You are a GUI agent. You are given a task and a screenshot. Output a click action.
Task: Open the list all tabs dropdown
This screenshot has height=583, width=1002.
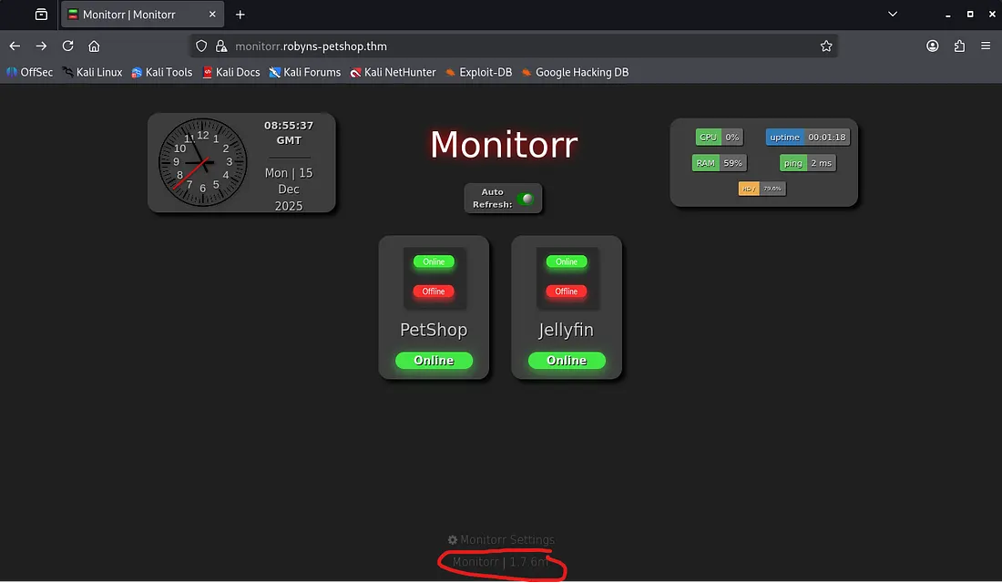coord(892,15)
